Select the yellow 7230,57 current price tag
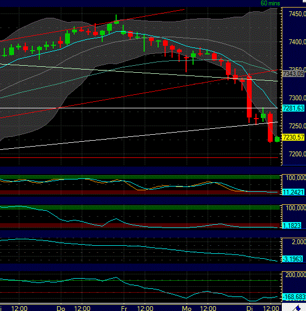The image size is (306, 311). 293,137
